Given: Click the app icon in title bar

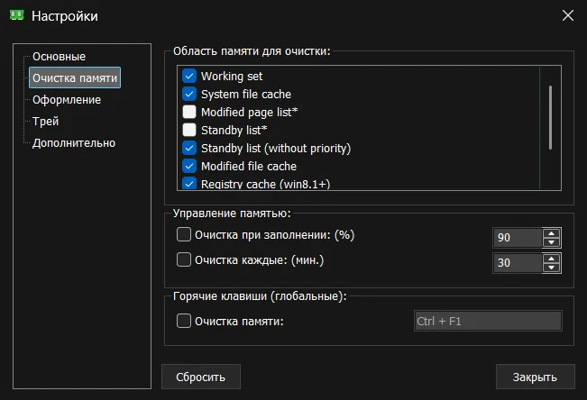Looking at the screenshot, I should coord(17,15).
